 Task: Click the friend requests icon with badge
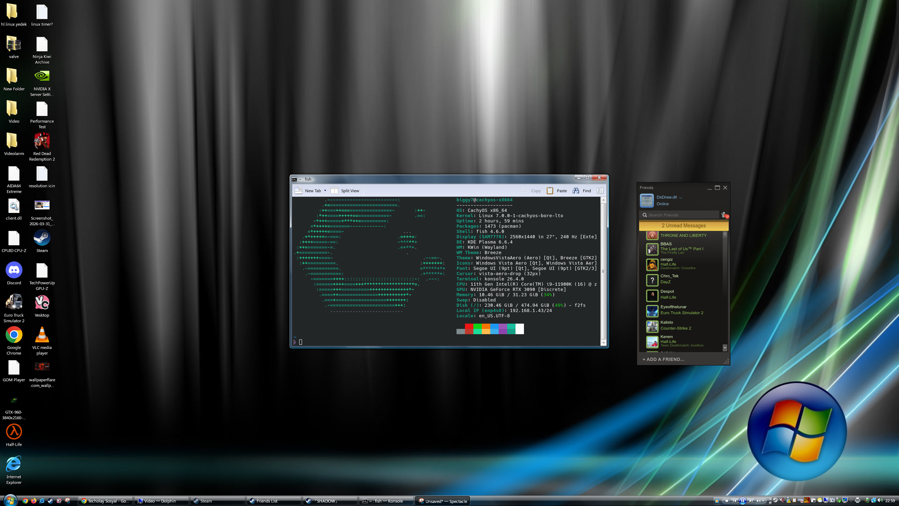click(x=725, y=215)
